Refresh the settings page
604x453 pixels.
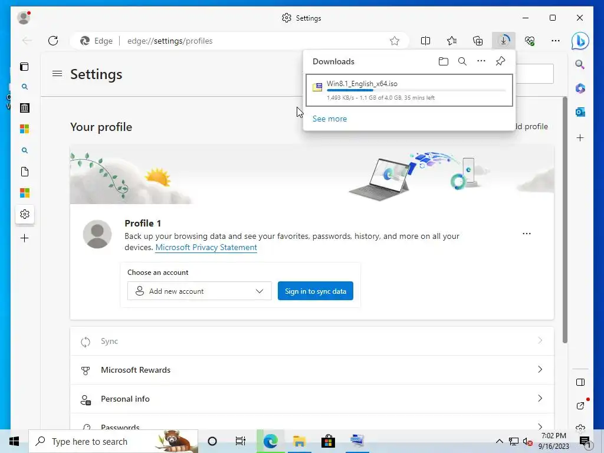point(53,41)
